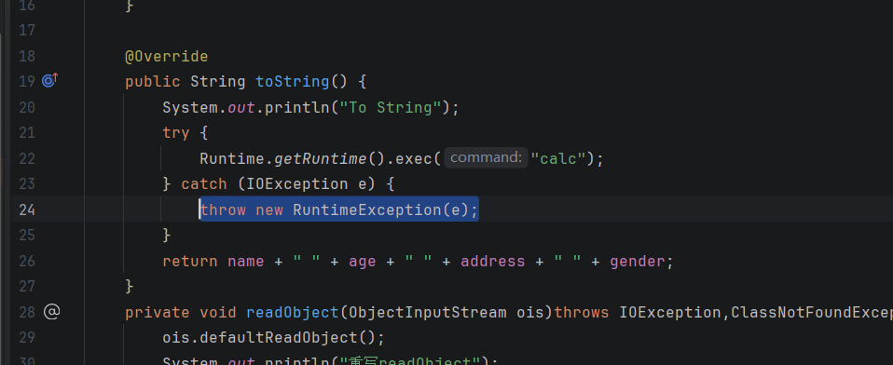Click the highlighted 'throw' keyword on line 24

[x=223, y=210]
